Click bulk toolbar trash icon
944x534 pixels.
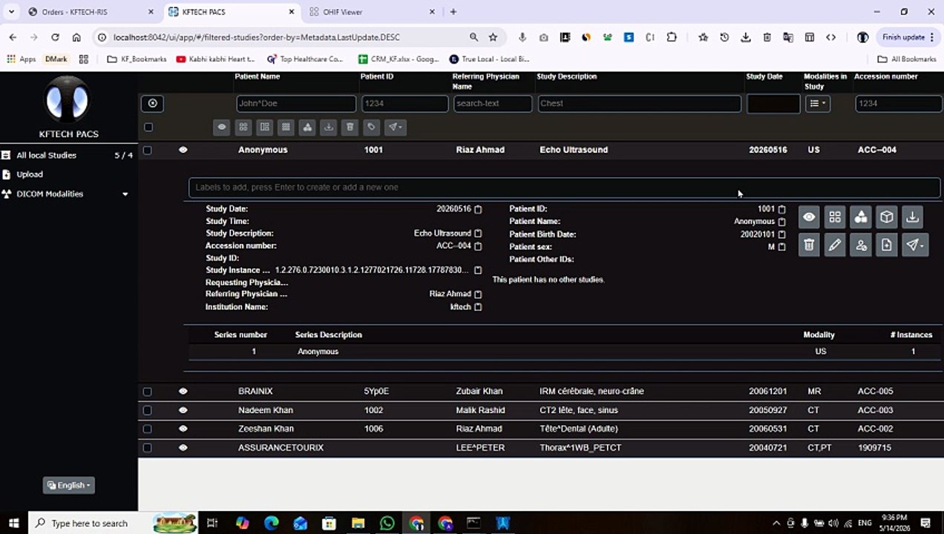tap(350, 127)
